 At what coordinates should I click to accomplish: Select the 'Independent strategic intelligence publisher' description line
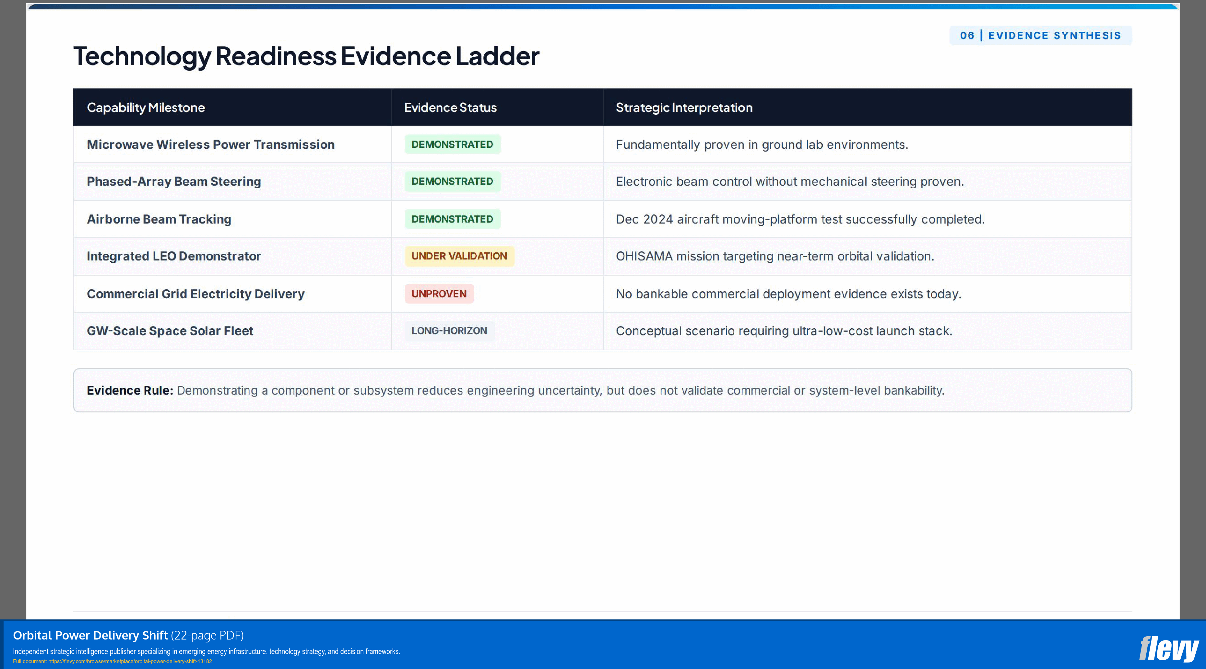[207, 652]
